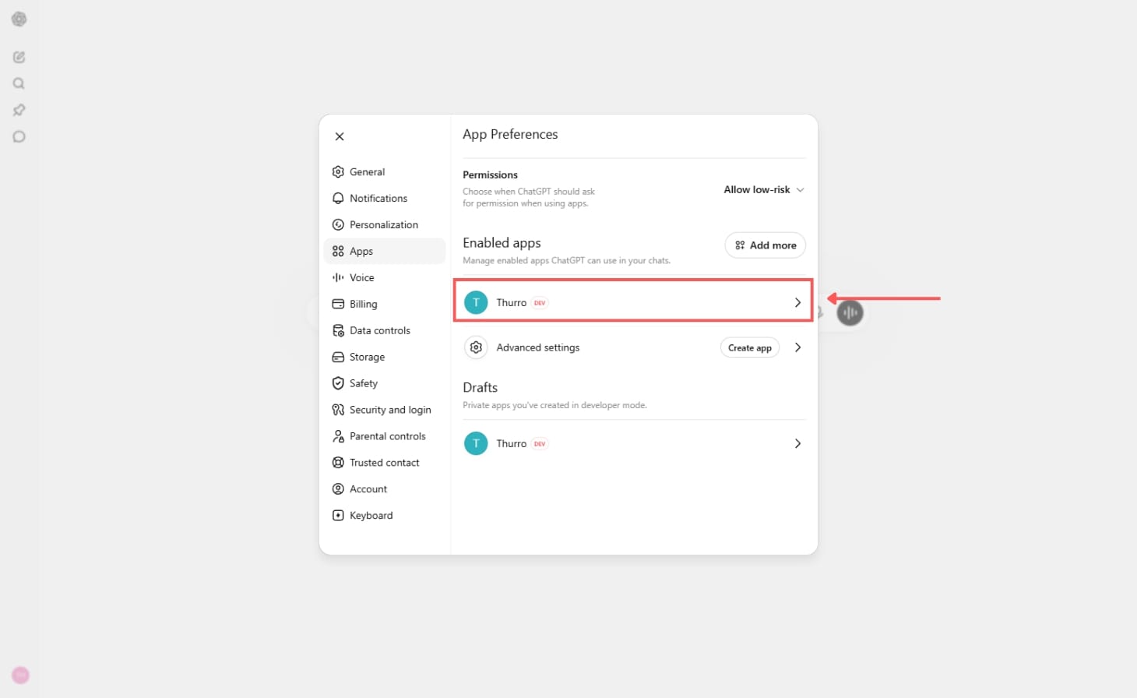Image resolution: width=1137 pixels, height=698 pixels.
Task: Click the App Preferences heading
Action: point(510,135)
